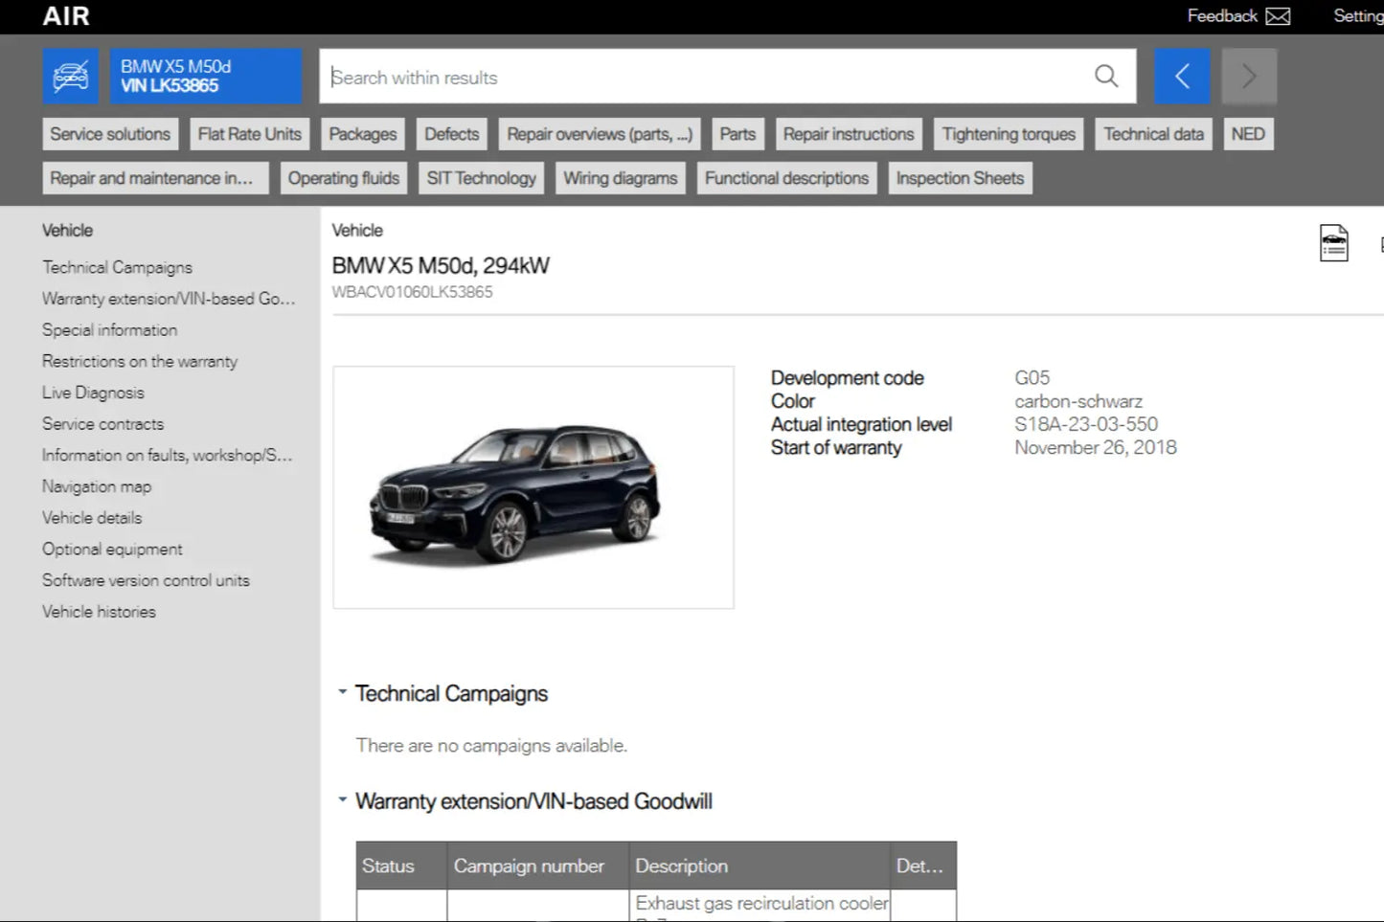Click the search magnifier icon
The height and width of the screenshot is (922, 1384).
click(x=1106, y=77)
